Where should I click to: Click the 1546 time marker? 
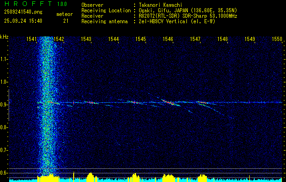pyautogui.click(x=168, y=39)
